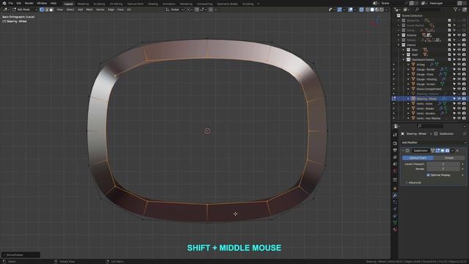Hide Steering-Wheel in viewport with eye icon
The height and width of the screenshot is (264, 469).
[459, 99]
